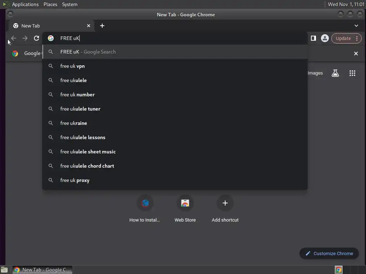The image size is (366, 274).
Task: Click the Google icon in address bar
Action: pos(51,38)
